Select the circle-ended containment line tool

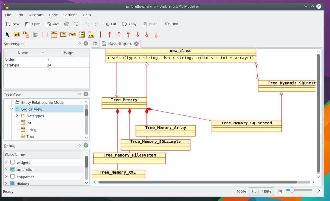coord(156,34)
